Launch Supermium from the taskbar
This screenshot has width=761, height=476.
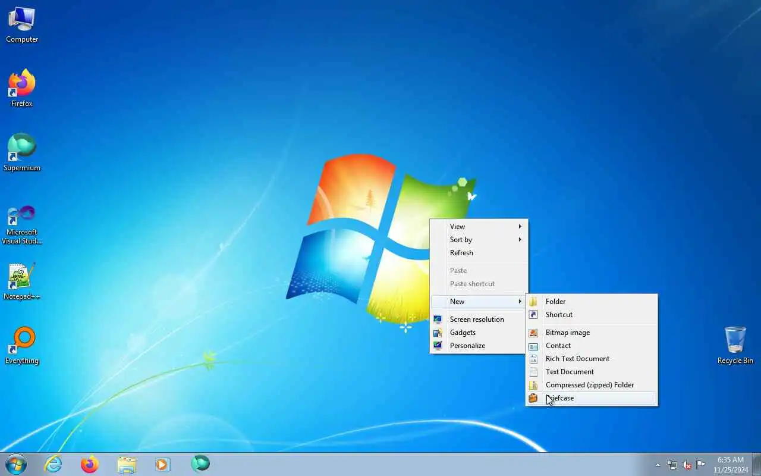(x=200, y=464)
